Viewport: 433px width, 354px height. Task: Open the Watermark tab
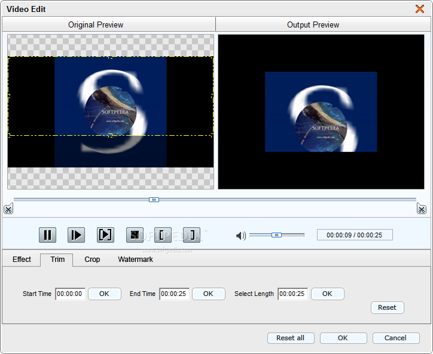click(135, 260)
